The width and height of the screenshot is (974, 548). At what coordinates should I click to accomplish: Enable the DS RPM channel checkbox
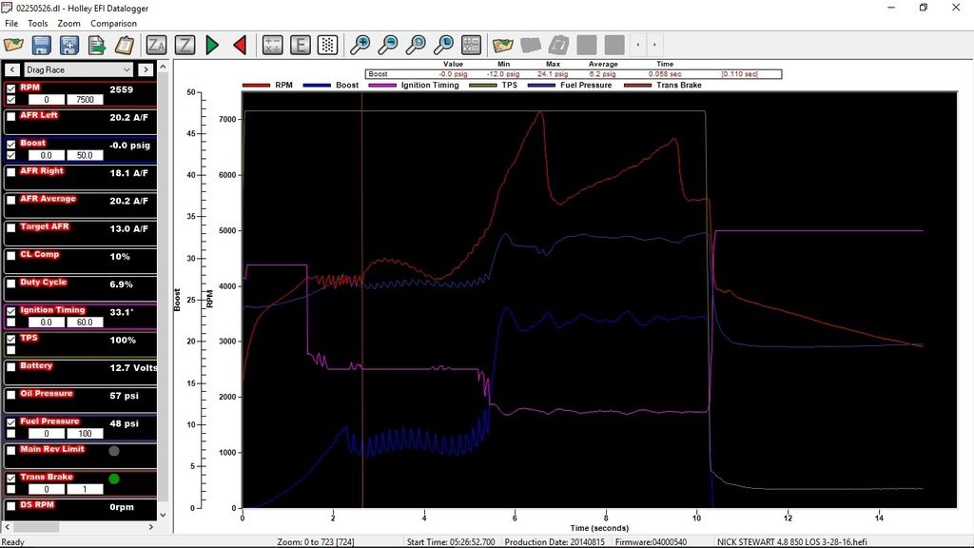11,506
